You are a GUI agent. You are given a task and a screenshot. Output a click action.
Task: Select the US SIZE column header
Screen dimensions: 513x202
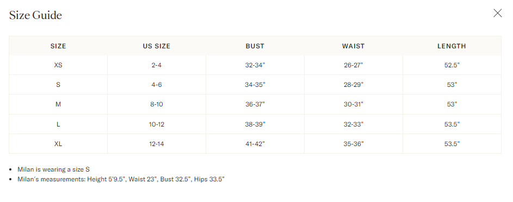(156, 46)
